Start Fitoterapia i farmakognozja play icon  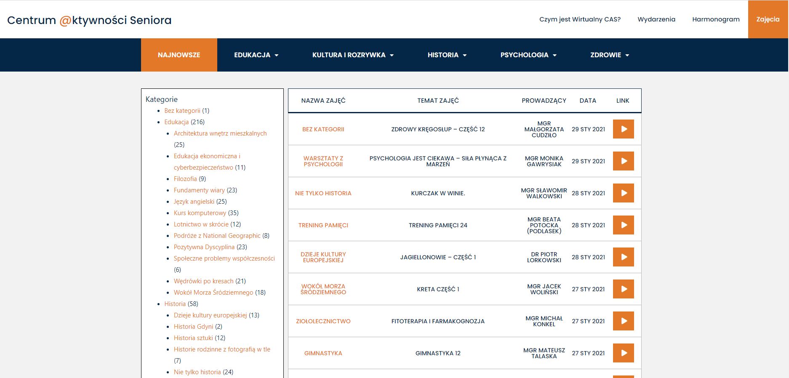(623, 321)
